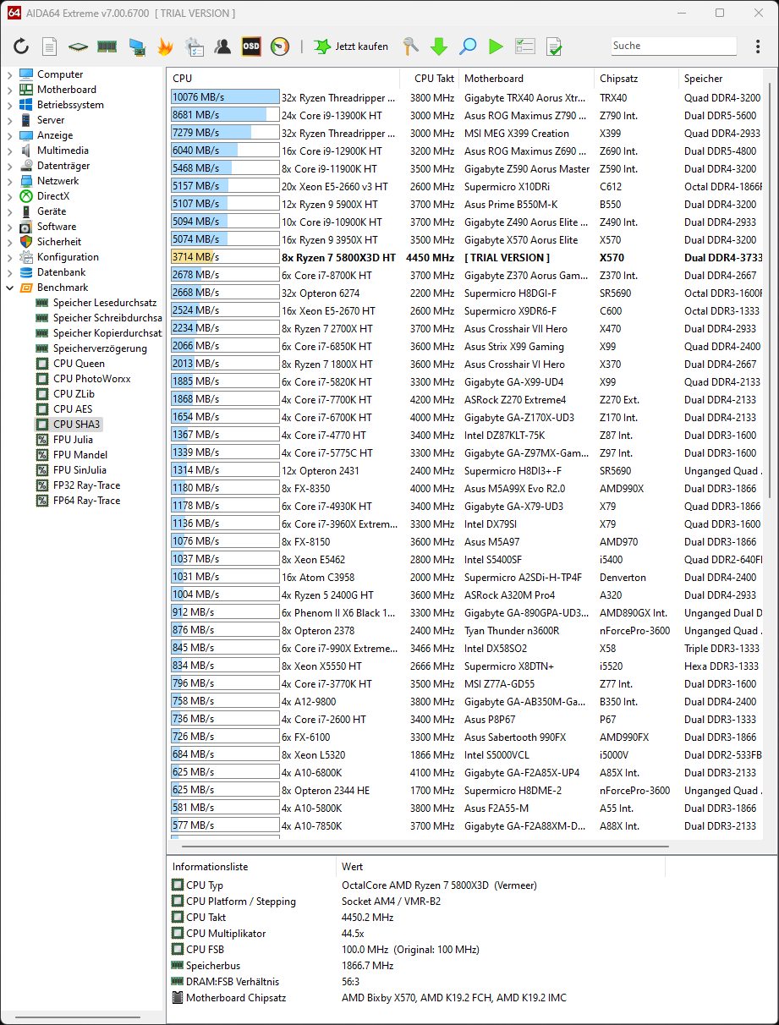This screenshot has width=779, height=1025.
Task: Expand the Betriebssystem tree node
Action: [10, 105]
